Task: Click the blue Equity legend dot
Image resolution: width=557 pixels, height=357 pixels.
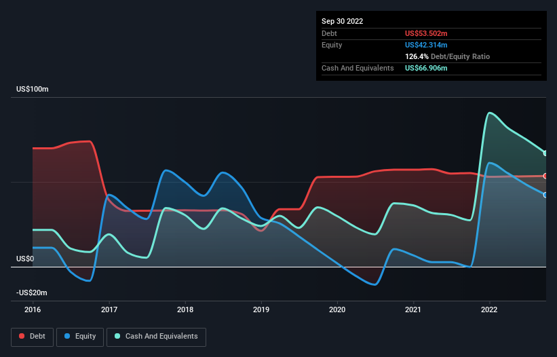Action: [67, 336]
